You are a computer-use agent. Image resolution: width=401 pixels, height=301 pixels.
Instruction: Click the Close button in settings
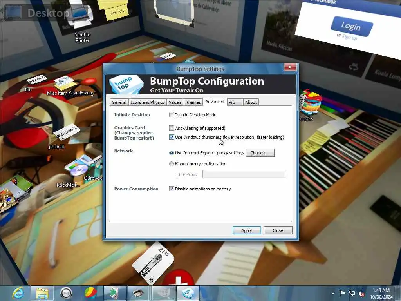coord(278,230)
